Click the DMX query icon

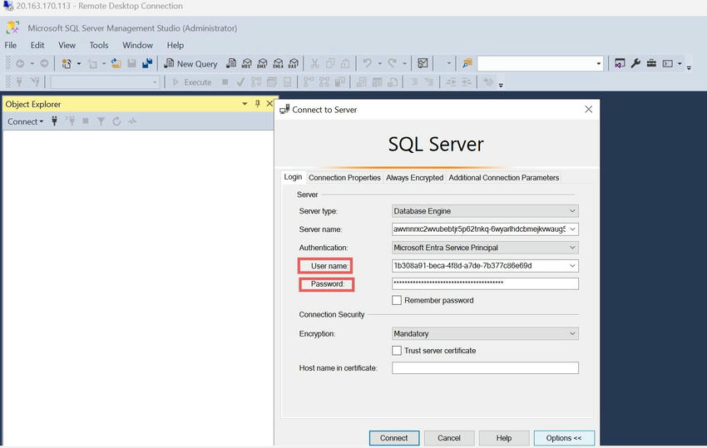click(262, 63)
